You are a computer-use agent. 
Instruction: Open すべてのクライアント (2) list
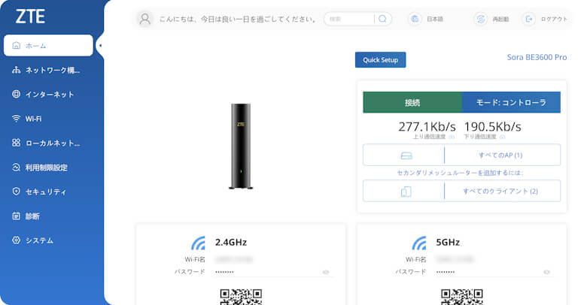(500, 192)
